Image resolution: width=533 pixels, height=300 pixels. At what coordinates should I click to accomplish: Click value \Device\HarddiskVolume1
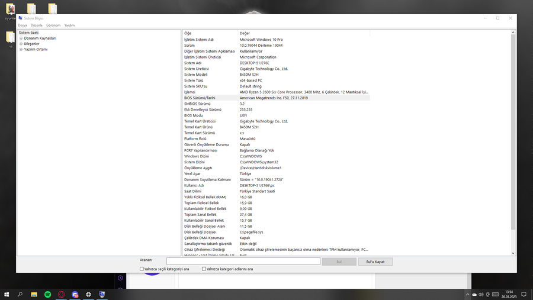(261, 168)
